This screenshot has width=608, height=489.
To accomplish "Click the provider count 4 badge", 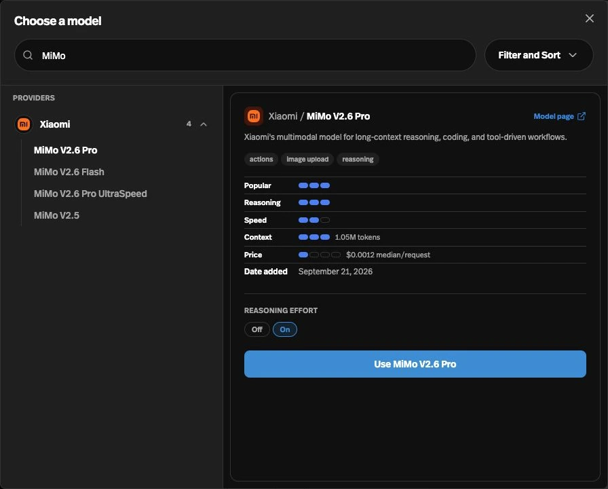I will (189, 124).
